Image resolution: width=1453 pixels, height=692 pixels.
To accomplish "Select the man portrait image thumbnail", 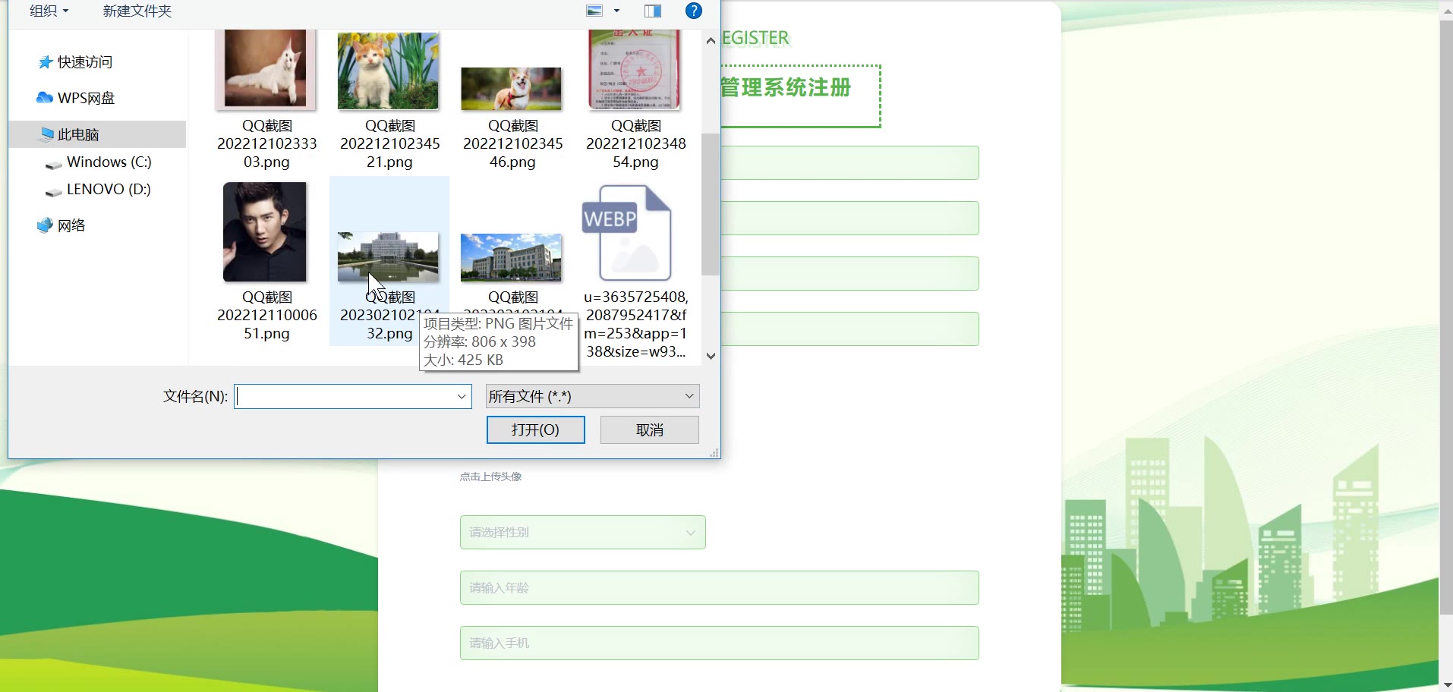I will pos(265,231).
